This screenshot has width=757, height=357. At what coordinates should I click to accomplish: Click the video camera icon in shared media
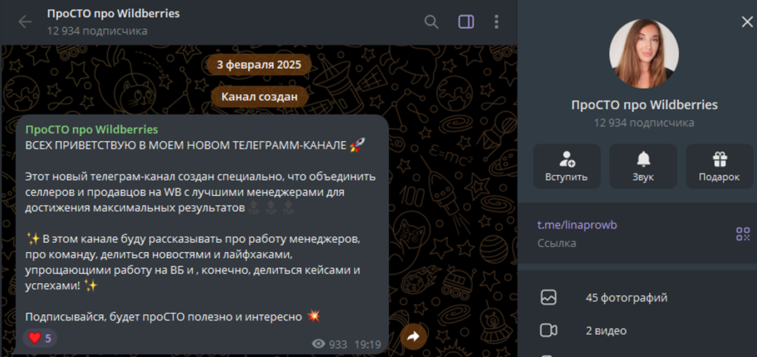tap(548, 331)
